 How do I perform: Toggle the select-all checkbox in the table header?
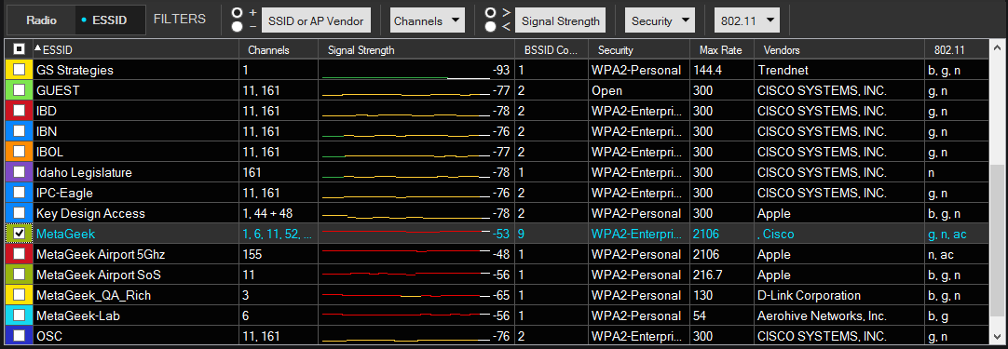20,49
